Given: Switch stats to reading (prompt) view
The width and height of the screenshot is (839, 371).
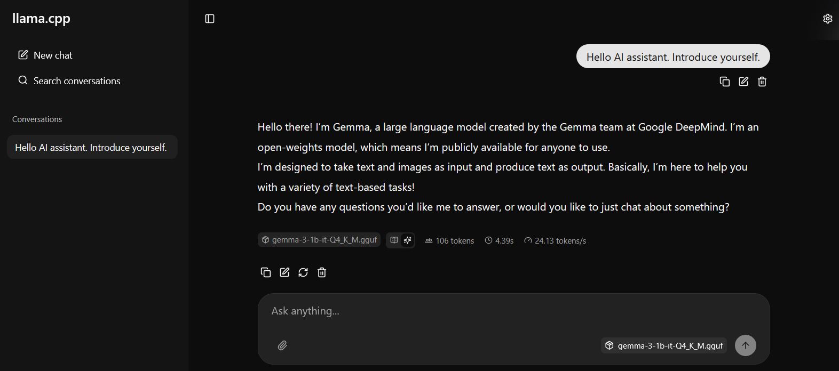Looking at the screenshot, I should [394, 240].
